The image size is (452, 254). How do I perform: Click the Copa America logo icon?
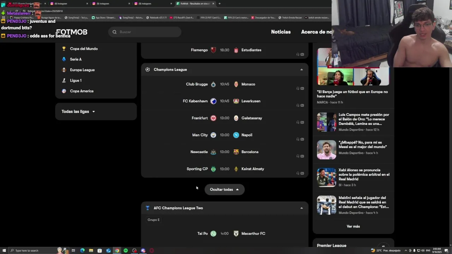coord(64,91)
